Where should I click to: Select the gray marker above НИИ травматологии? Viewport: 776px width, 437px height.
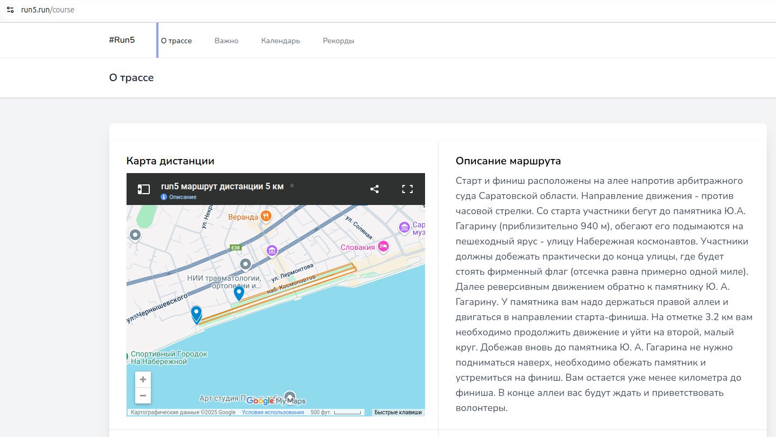pos(246,264)
